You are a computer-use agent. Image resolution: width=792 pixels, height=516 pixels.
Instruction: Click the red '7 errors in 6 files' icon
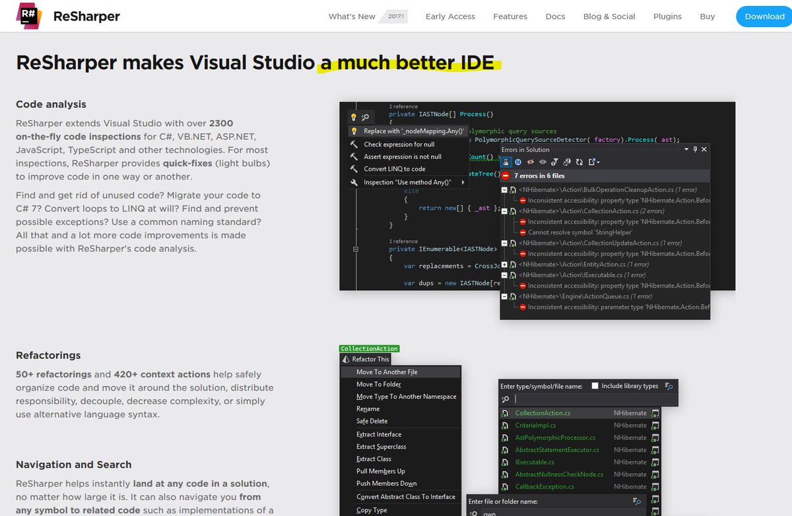[x=506, y=176]
